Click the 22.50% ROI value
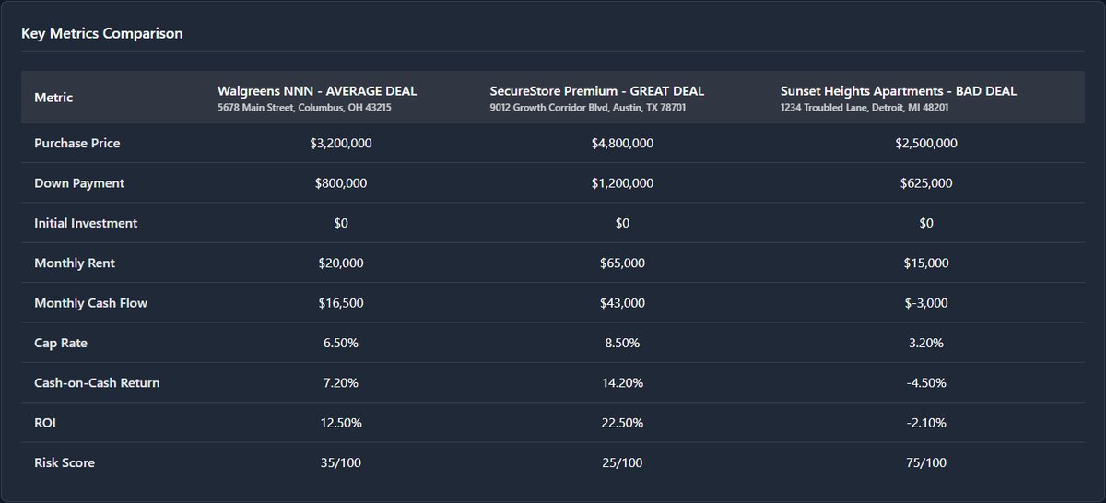This screenshot has height=503, width=1106. tap(622, 423)
